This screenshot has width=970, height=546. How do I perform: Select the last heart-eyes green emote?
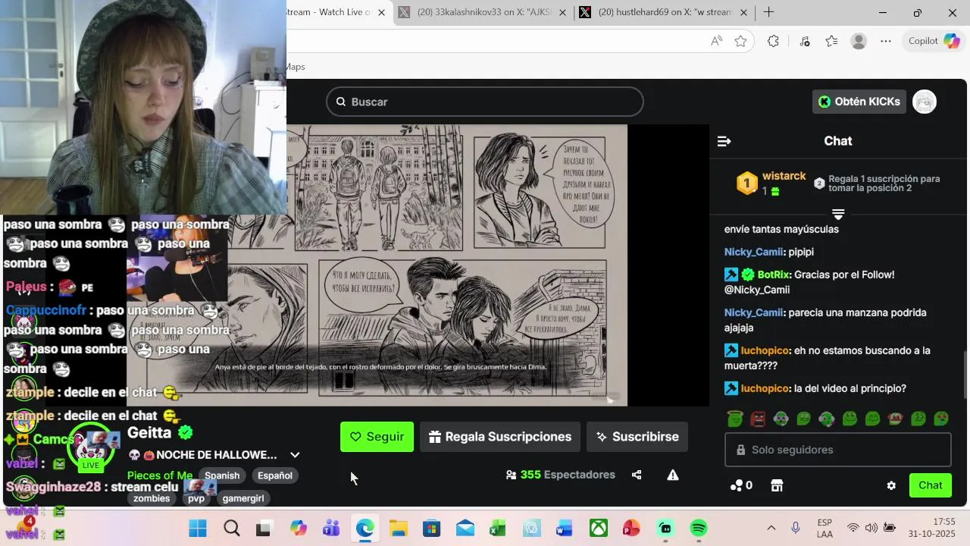click(940, 419)
